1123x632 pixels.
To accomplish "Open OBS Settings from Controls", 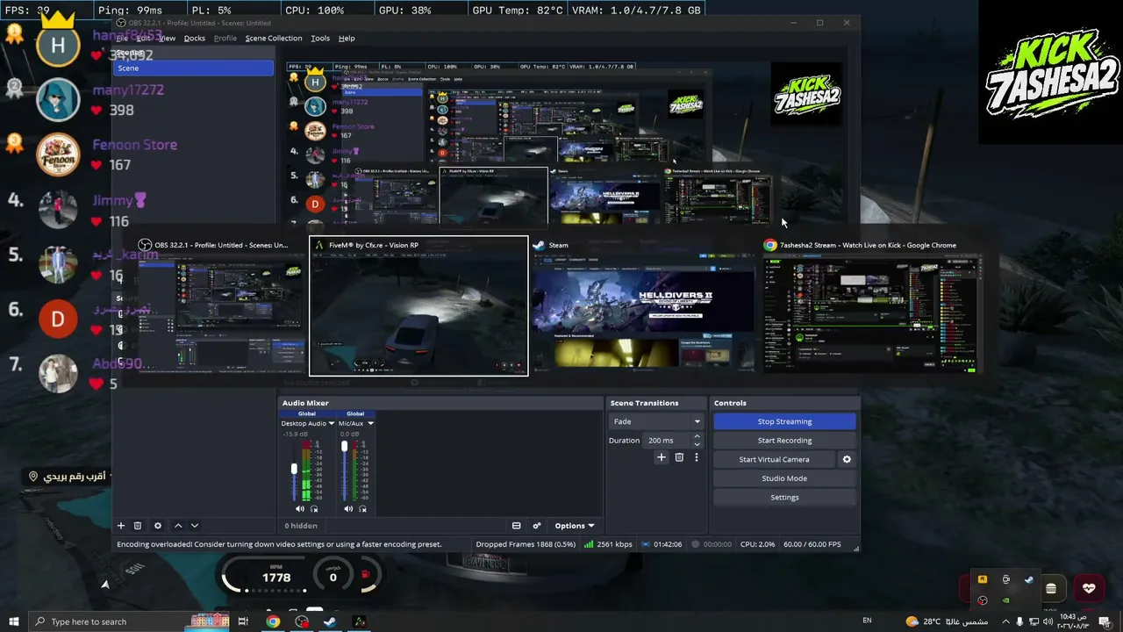I will click(x=784, y=498).
